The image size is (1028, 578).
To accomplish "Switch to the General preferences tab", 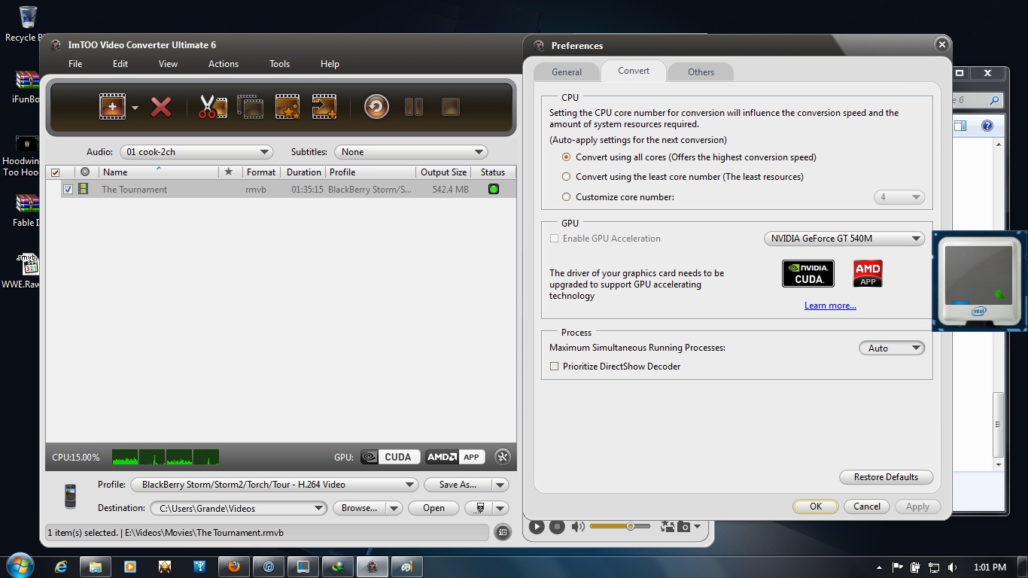I will [x=567, y=72].
